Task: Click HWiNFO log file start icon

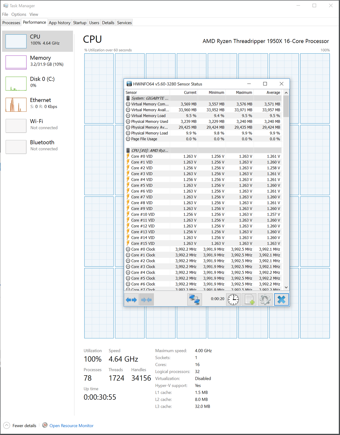Action: tap(249, 300)
